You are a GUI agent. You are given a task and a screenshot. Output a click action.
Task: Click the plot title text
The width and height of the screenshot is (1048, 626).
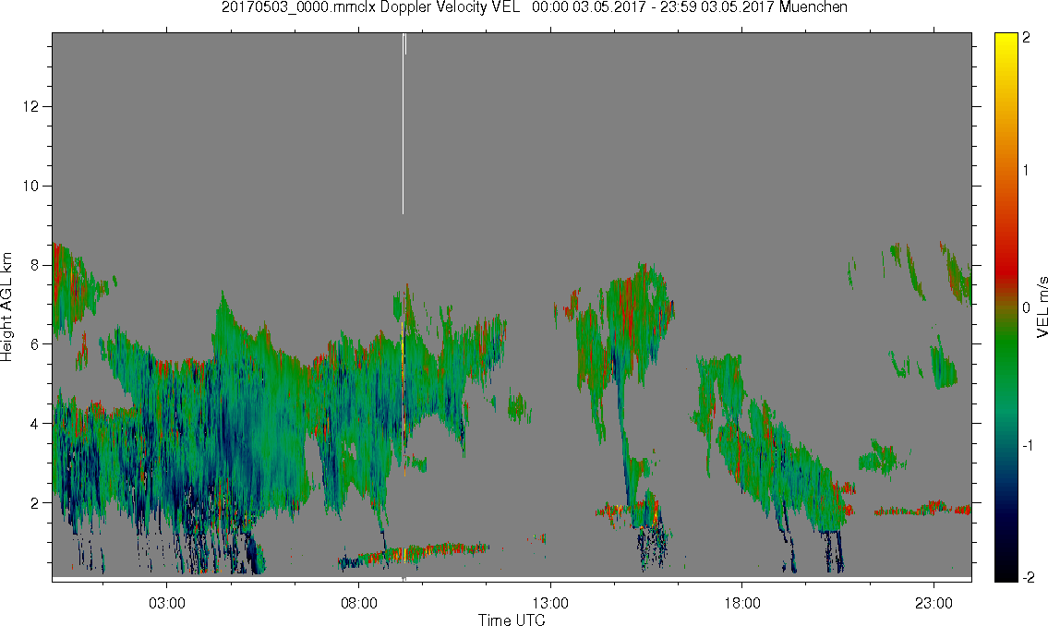click(x=534, y=7)
